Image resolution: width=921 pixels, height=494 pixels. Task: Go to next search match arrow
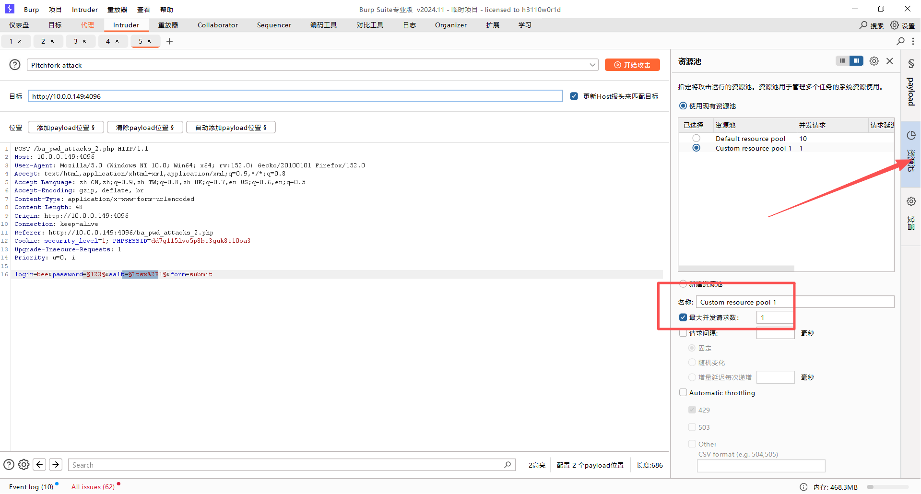tap(56, 464)
